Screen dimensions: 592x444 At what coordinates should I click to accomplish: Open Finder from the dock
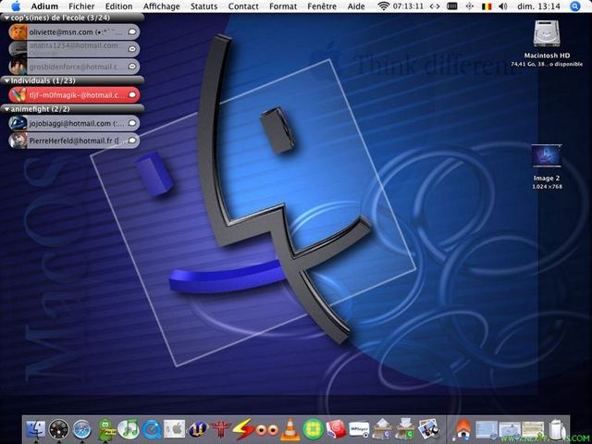[x=36, y=429]
